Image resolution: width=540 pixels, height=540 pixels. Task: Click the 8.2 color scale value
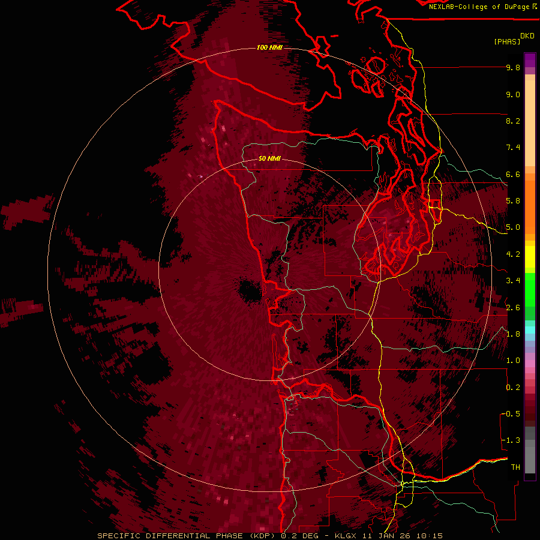coord(513,121)
